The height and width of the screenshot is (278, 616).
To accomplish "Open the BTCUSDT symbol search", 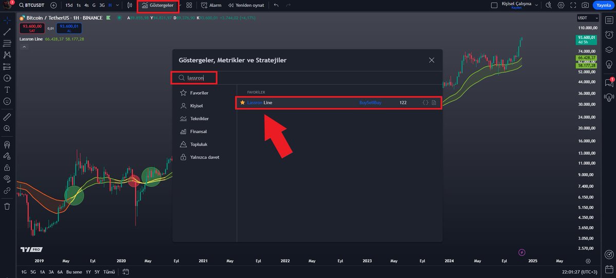I will click(x=32, y=5).
